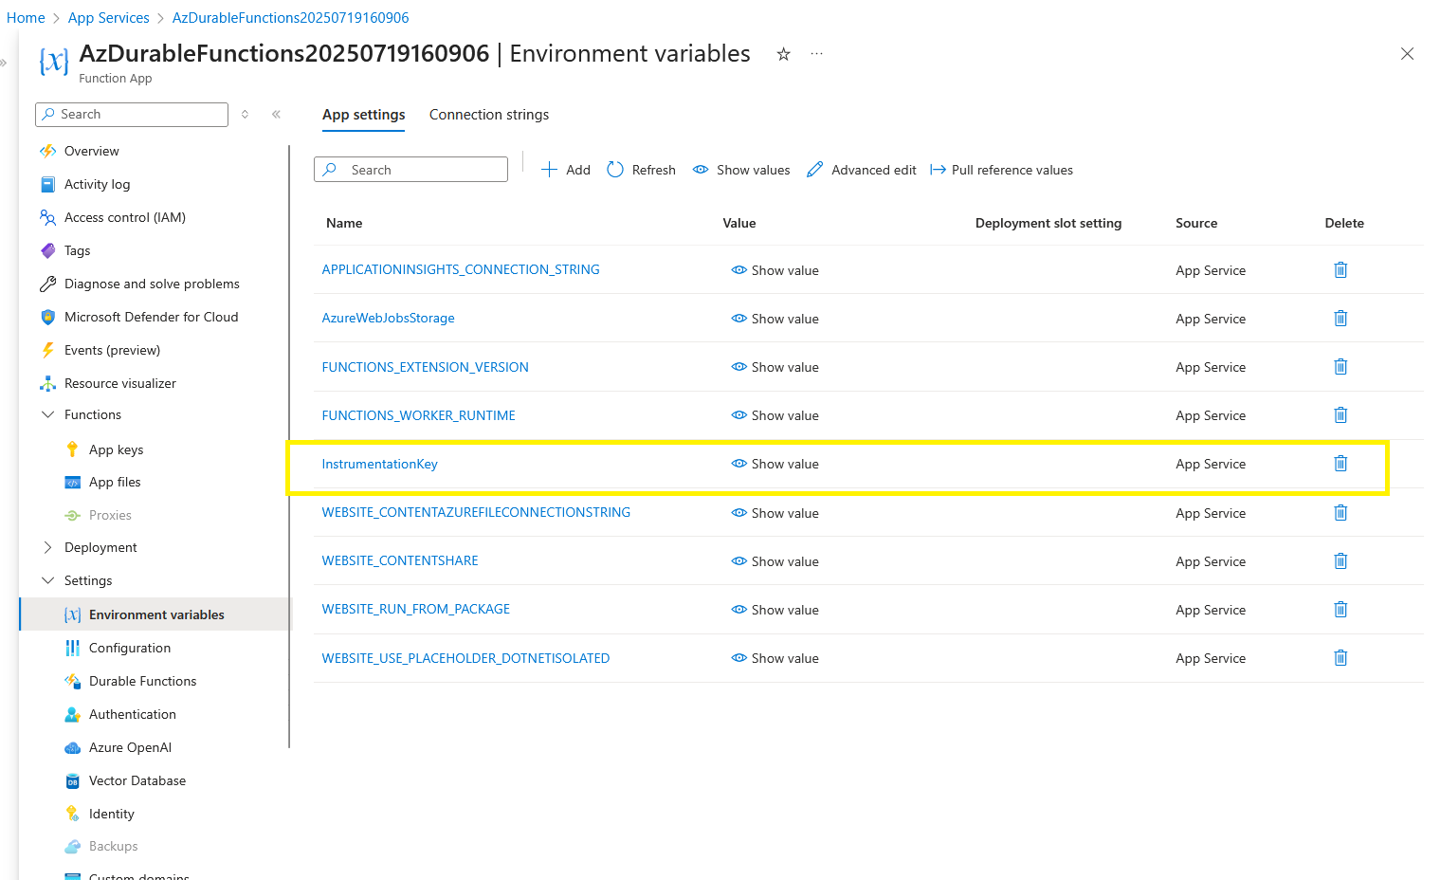Open Azure OpenAI settings

click(x=130, y=747)
